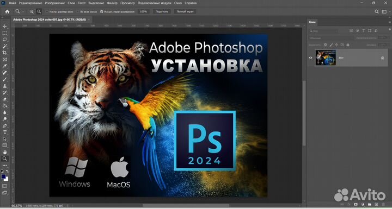Select the Move tool

tap(5, 27)
